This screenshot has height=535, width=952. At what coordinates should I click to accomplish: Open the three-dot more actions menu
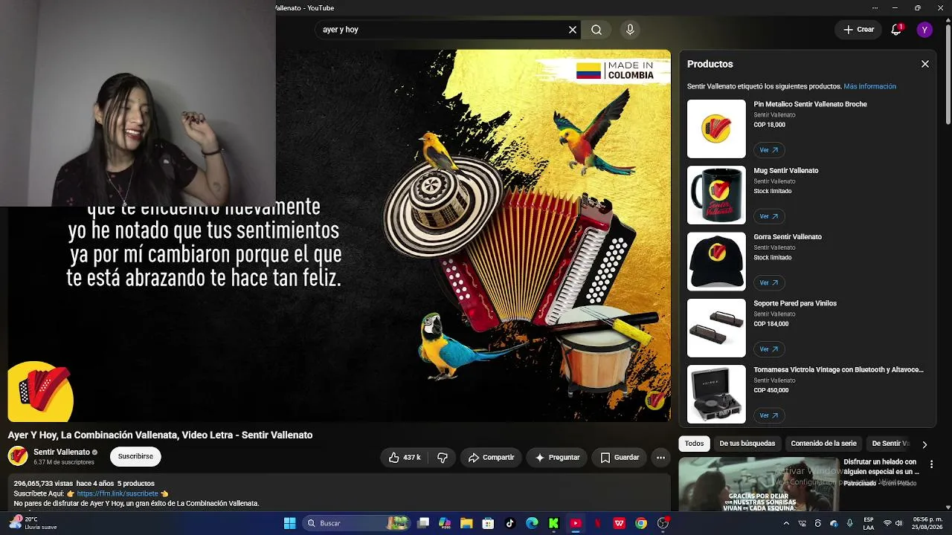tap(660, 458)
